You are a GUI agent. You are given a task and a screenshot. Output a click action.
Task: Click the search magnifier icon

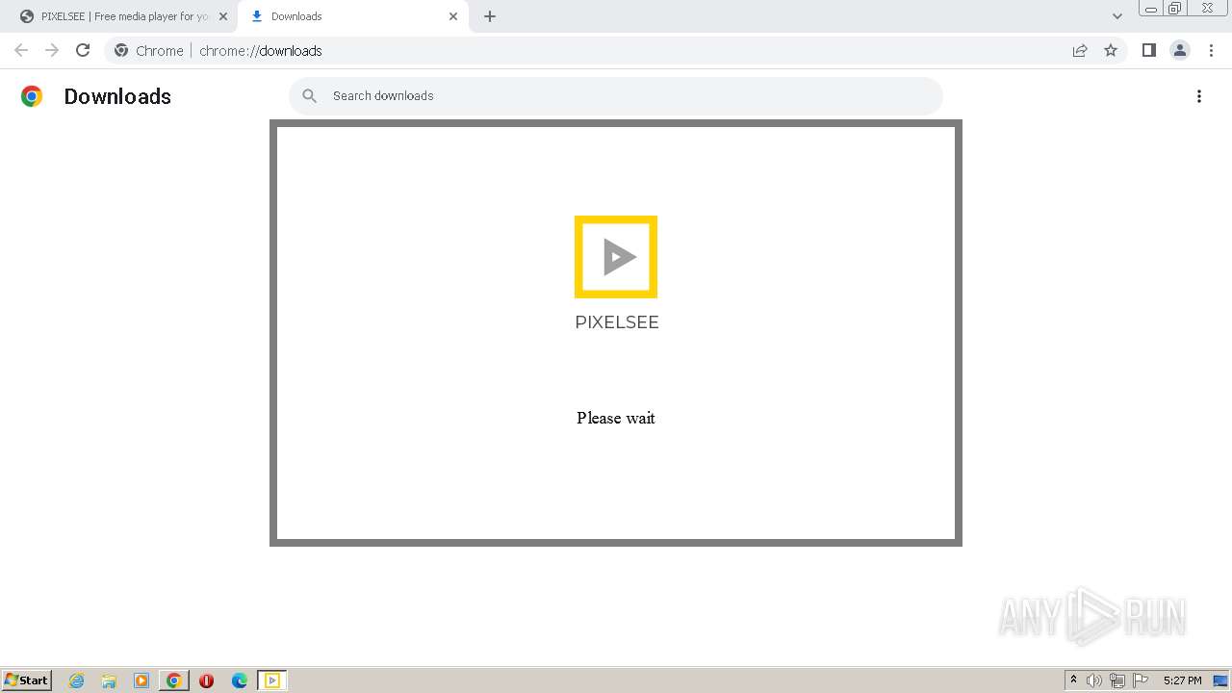click(310, 95)
